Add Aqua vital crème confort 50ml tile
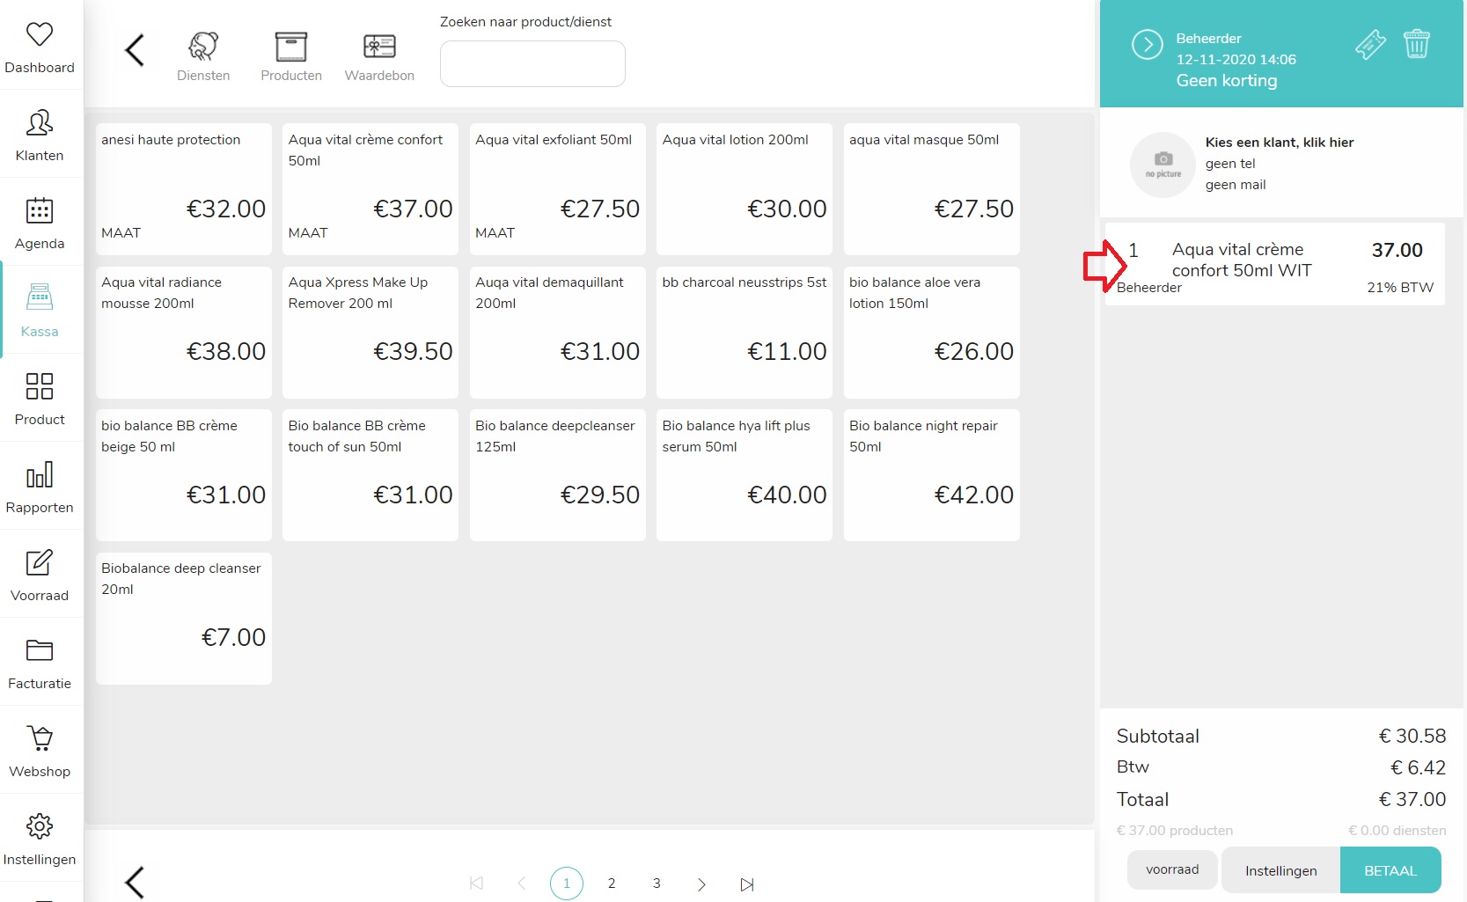This screenshot has height=902, width=1467. coord(370,189)
